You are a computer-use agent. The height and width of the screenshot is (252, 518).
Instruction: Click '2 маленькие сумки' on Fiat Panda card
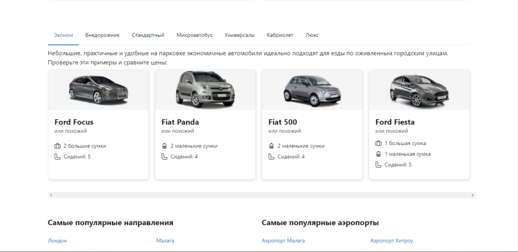click(194, 146)
